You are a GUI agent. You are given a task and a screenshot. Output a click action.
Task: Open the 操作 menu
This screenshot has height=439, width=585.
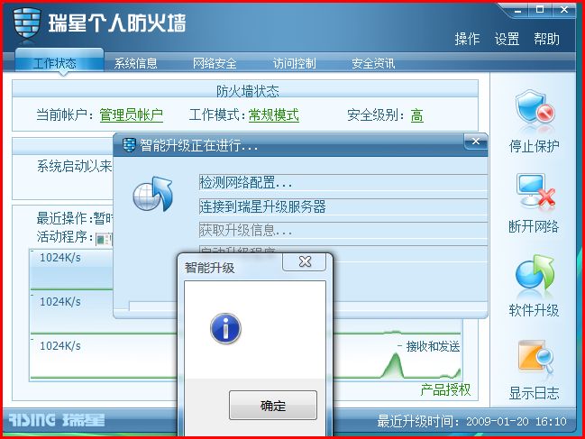(x=467, y=39)
